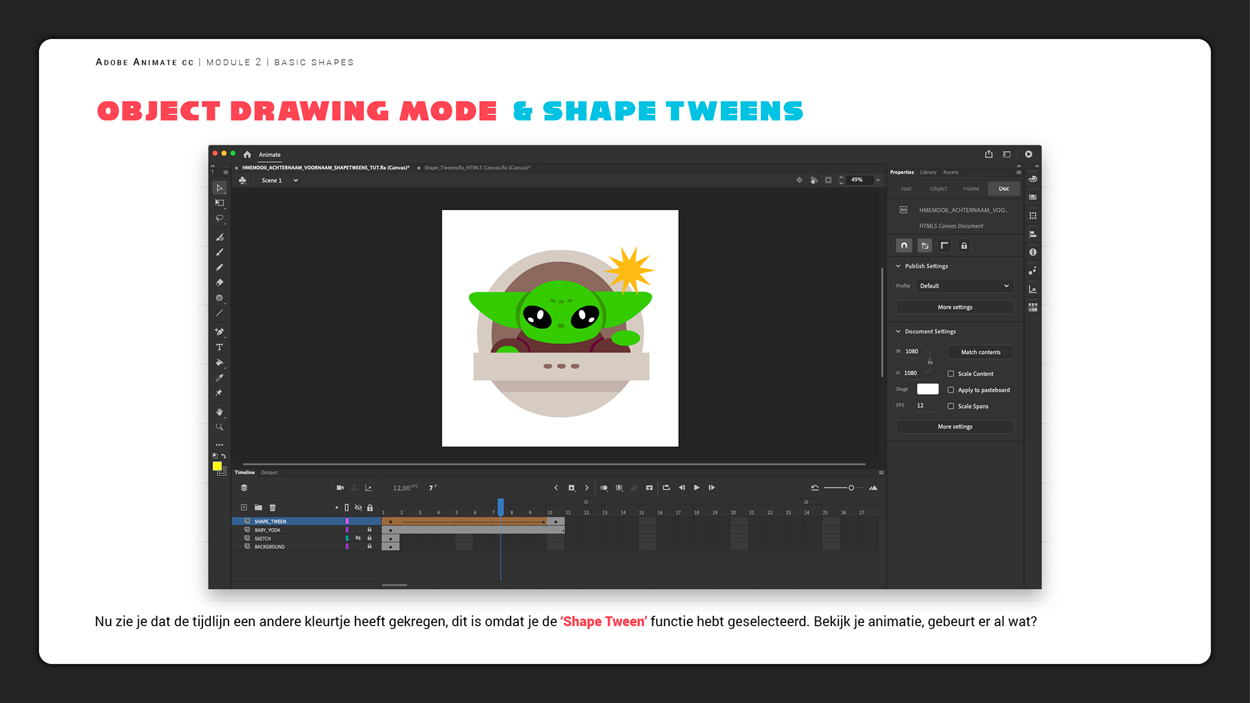Click the white Stage color swatch
The width and height of the screenshot is (1250, 703).
click(x=927, y=389)
